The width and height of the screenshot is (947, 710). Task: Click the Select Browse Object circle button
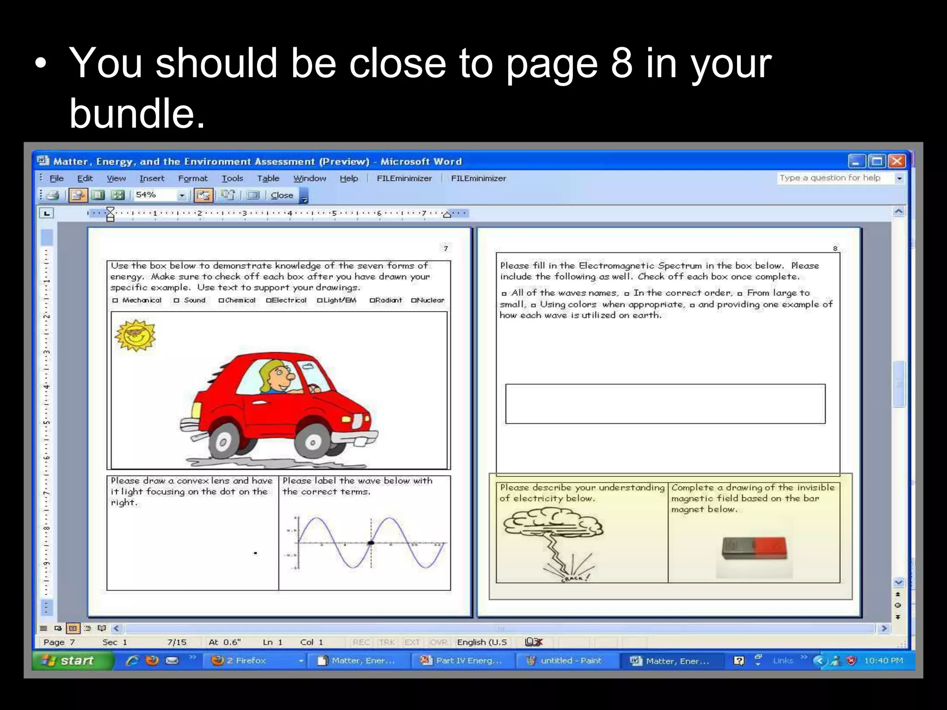click(x=898, y=605)
